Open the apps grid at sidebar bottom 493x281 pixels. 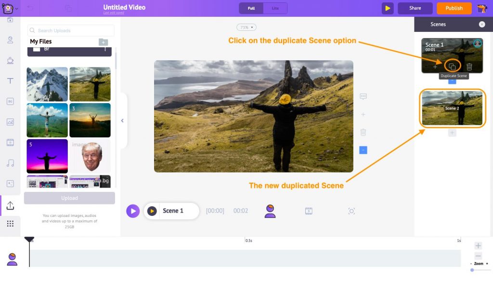click(x=11, y=223)
